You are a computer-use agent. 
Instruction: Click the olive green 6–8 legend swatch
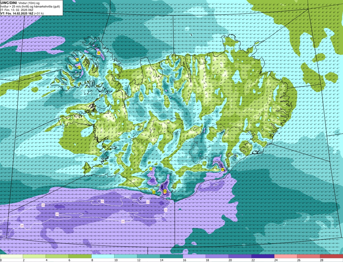tap(80, 256)
